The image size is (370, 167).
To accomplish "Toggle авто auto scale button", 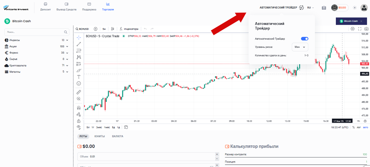I will (x=365, y=127).
